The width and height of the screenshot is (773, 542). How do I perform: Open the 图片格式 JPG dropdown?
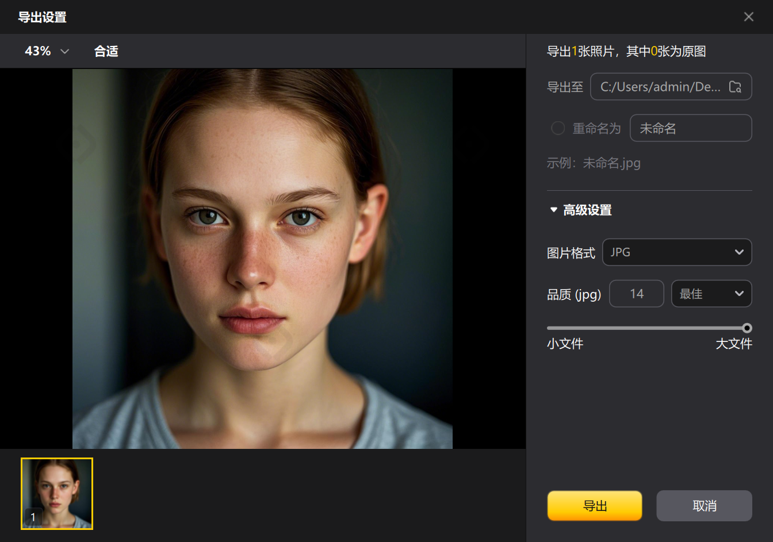pos(676,252)
